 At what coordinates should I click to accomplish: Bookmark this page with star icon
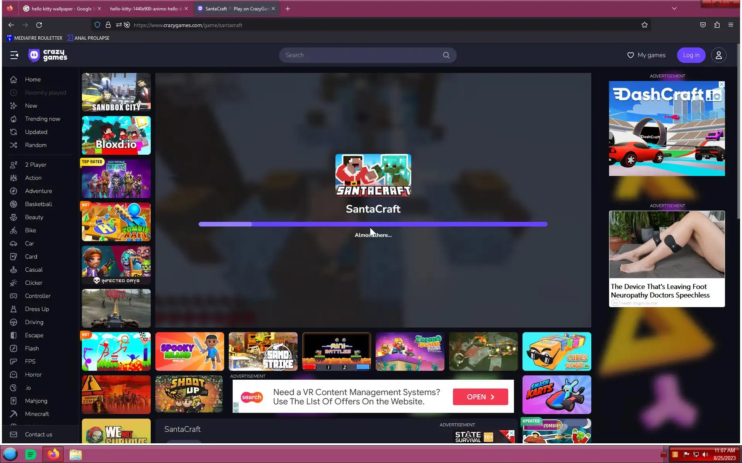tap(644, 25)
